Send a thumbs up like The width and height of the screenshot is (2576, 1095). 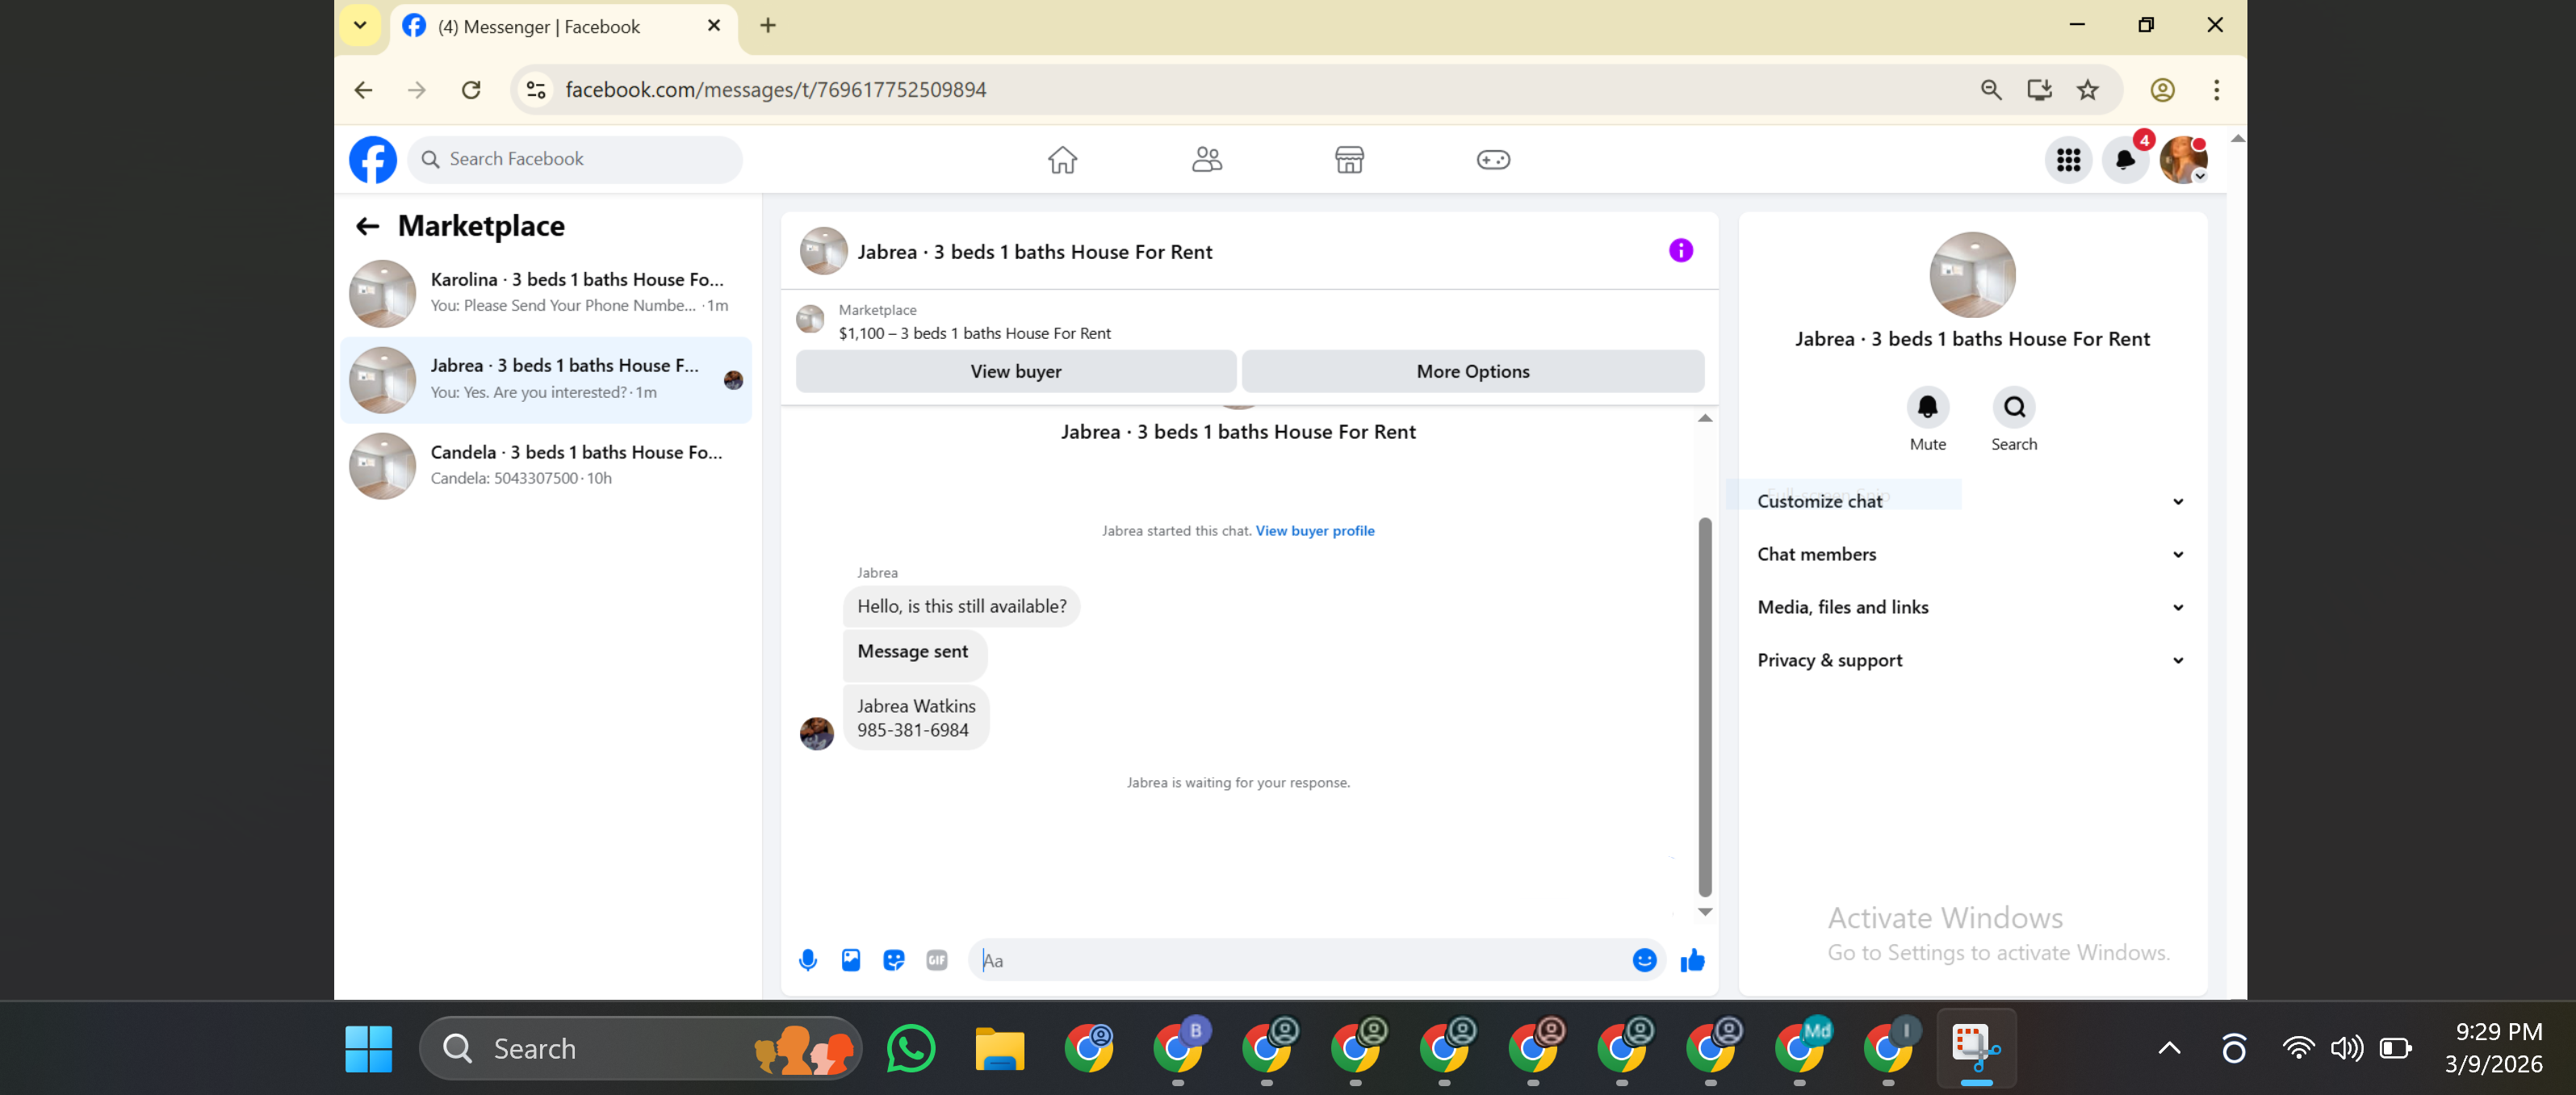pyautogui.click(x=1692, y=960)
